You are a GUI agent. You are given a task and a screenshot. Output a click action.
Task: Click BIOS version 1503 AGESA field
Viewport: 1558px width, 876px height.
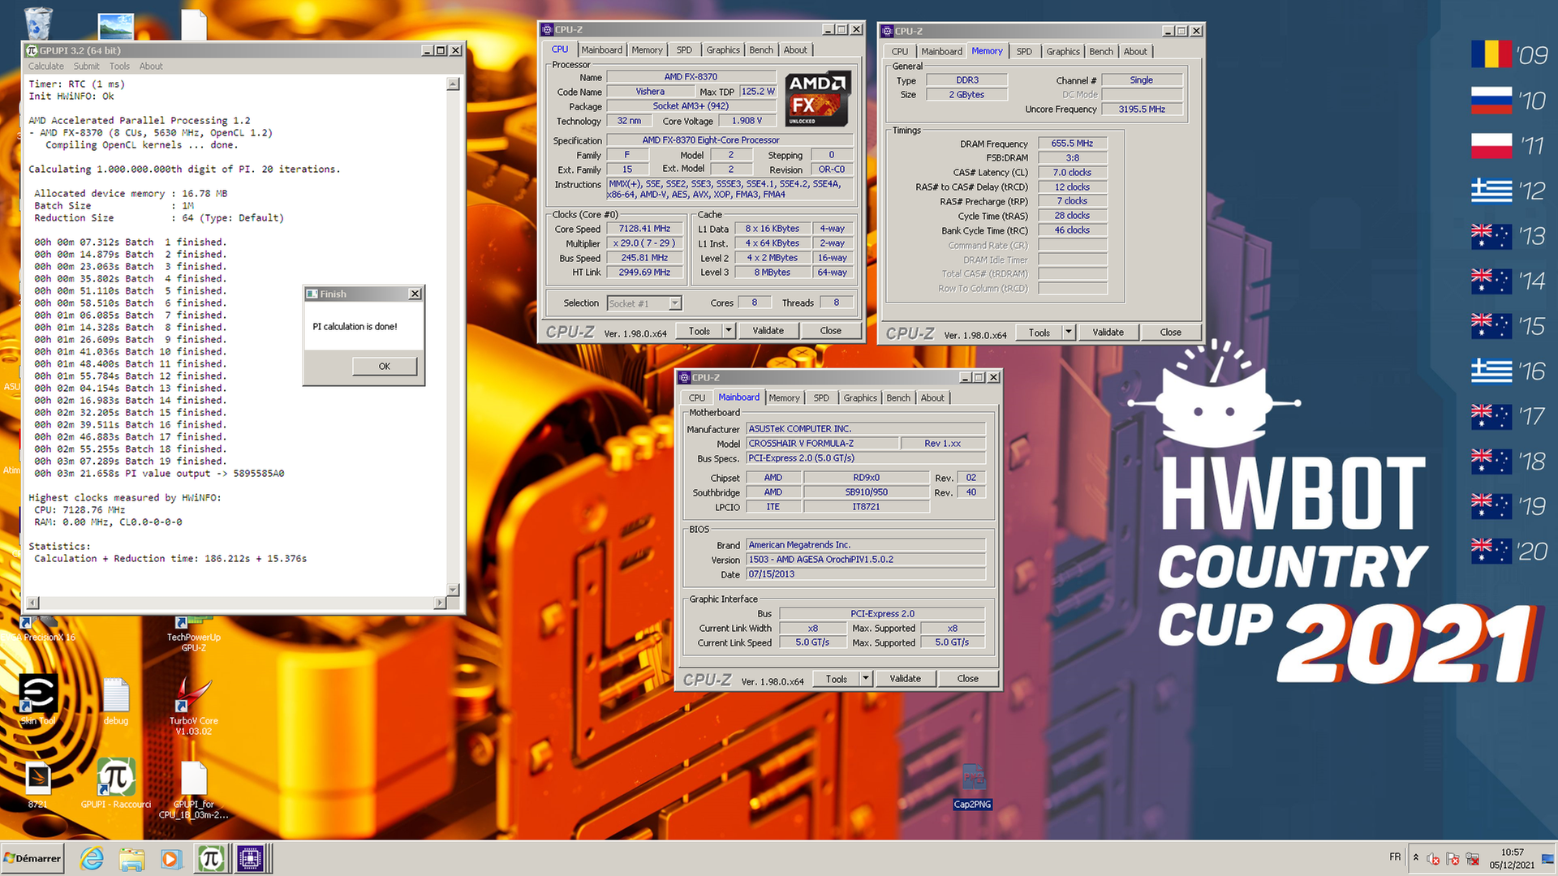pyautogui.click(x=866, y=559)
